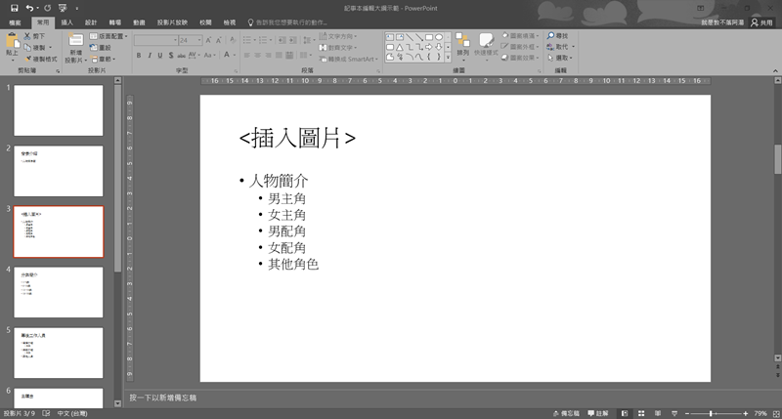782x419 pixels.
Task: Open the 檔案 (File) tab
Action: 15,22
